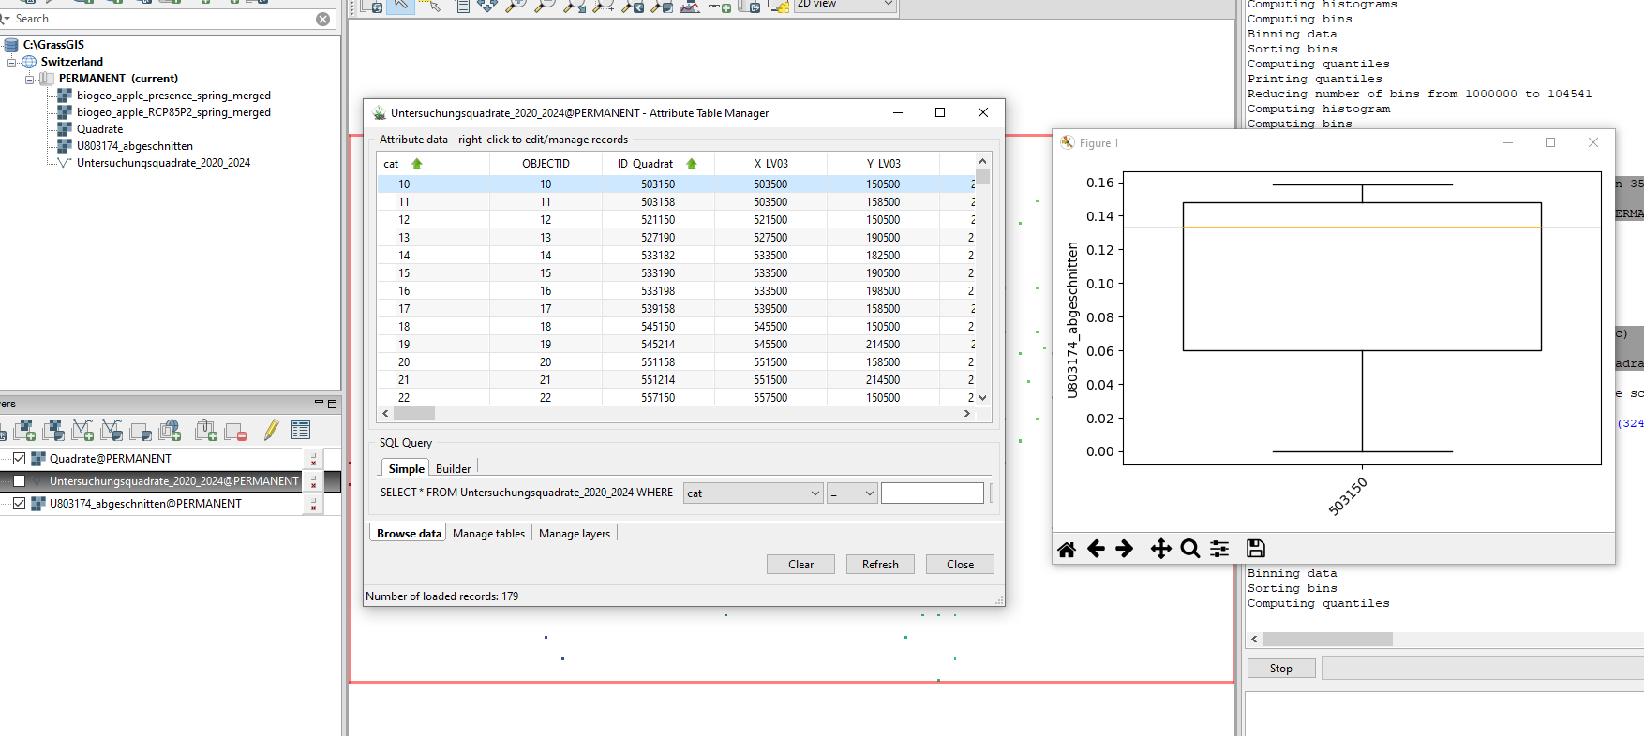
Task: Select biogeo_apple_presence_spring_merged in tree
Action: pyautogui.click(x=173, y=96)
